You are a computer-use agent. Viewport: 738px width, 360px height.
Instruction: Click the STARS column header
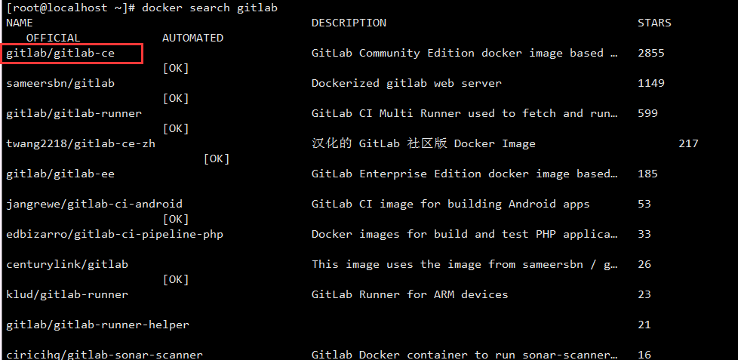coord(654,23)
